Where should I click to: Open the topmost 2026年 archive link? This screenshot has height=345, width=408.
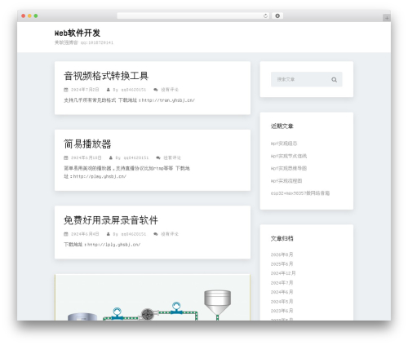pyautogui.click(x=282, y=254)
